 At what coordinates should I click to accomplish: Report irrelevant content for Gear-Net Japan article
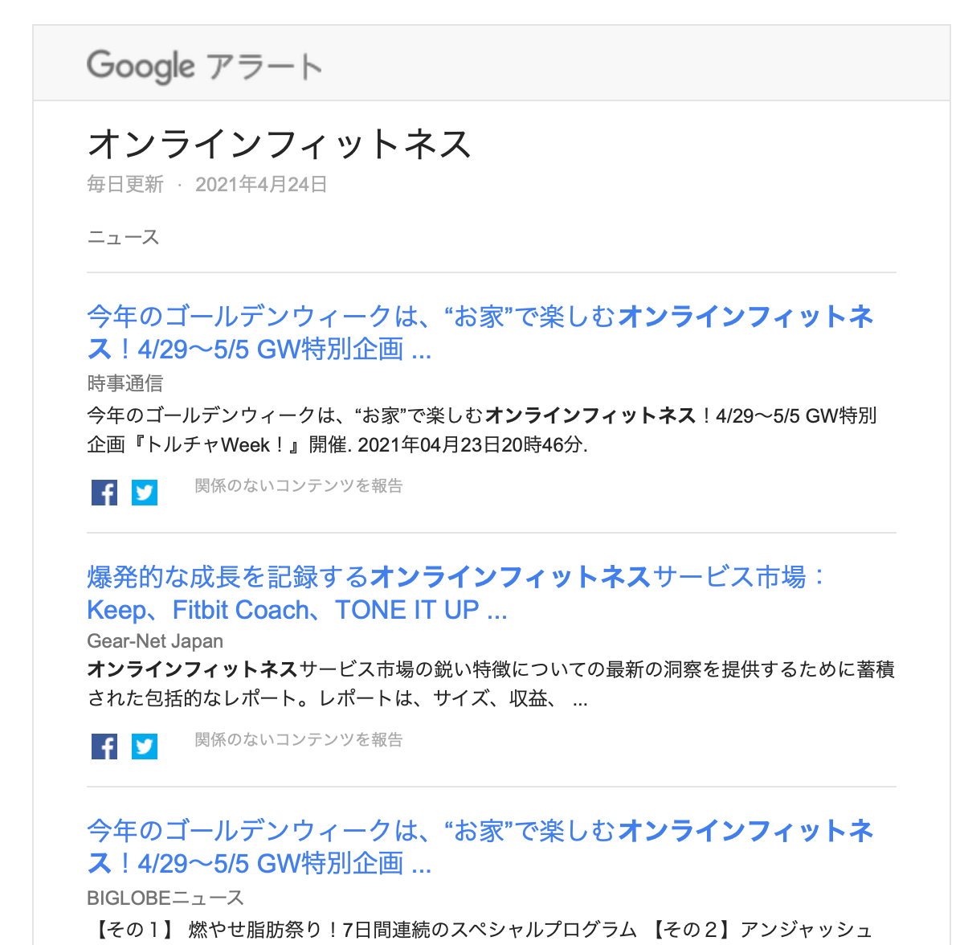pos(299,739)
